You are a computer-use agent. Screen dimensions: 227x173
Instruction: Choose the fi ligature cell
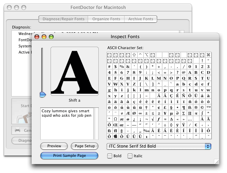point(109,131)
